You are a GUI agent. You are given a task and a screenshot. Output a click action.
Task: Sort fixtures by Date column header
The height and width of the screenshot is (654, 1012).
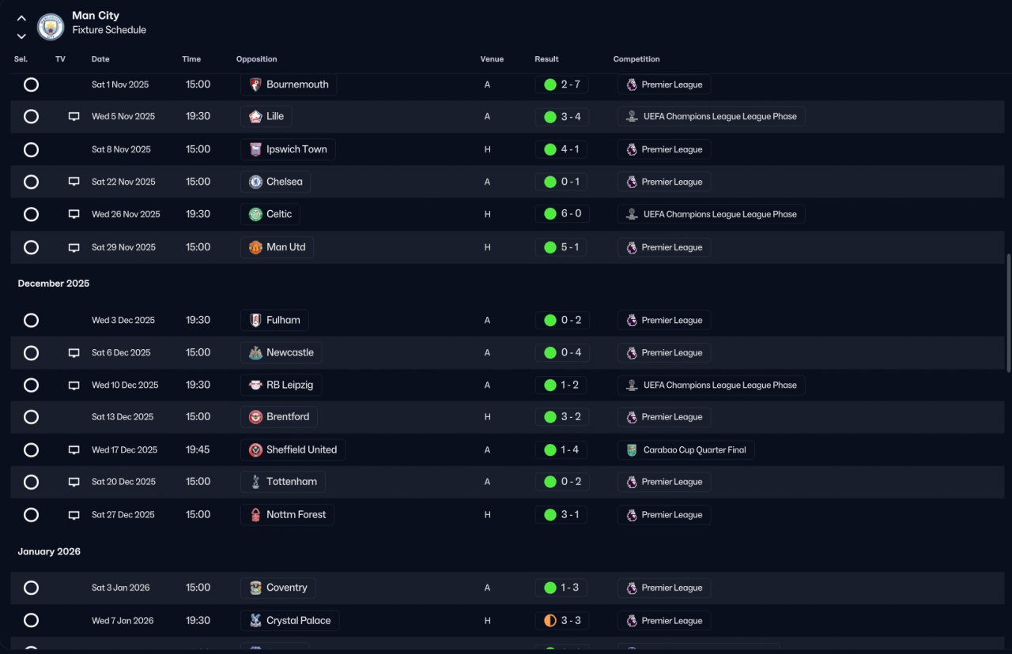(x=100, y=59)
